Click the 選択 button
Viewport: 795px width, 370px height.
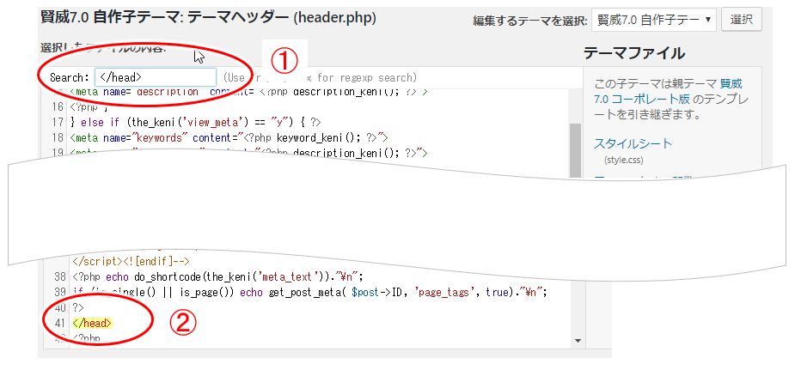click(741, 20)
